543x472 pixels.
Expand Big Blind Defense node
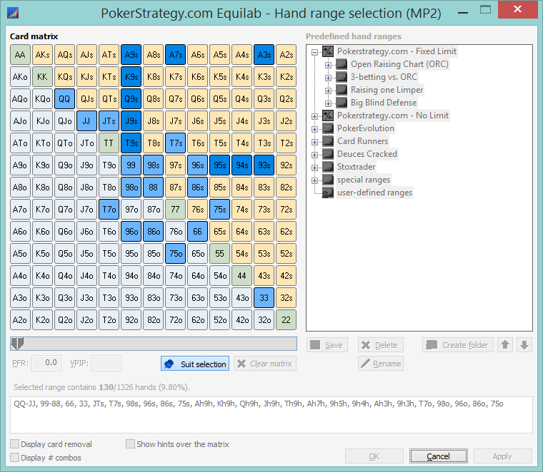(328, 103)
